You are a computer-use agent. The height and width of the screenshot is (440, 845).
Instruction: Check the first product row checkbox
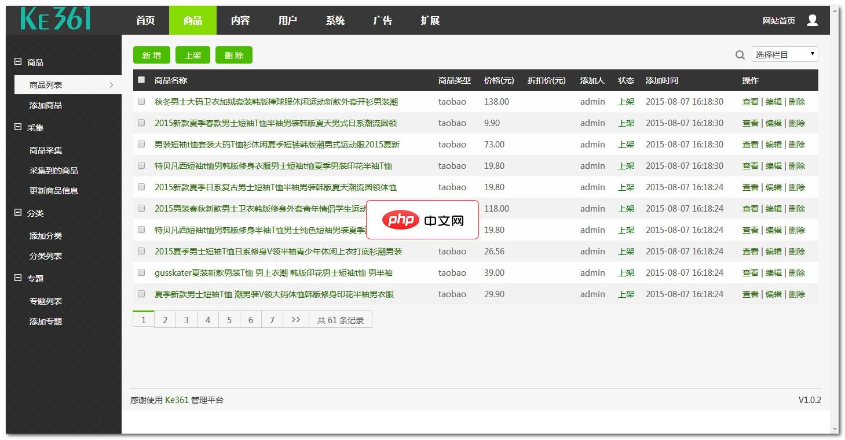click(x=141, y=101)
